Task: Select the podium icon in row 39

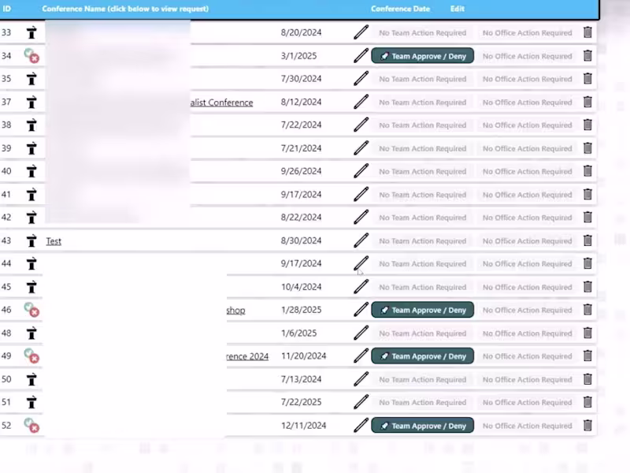Action: click(31, 148)
